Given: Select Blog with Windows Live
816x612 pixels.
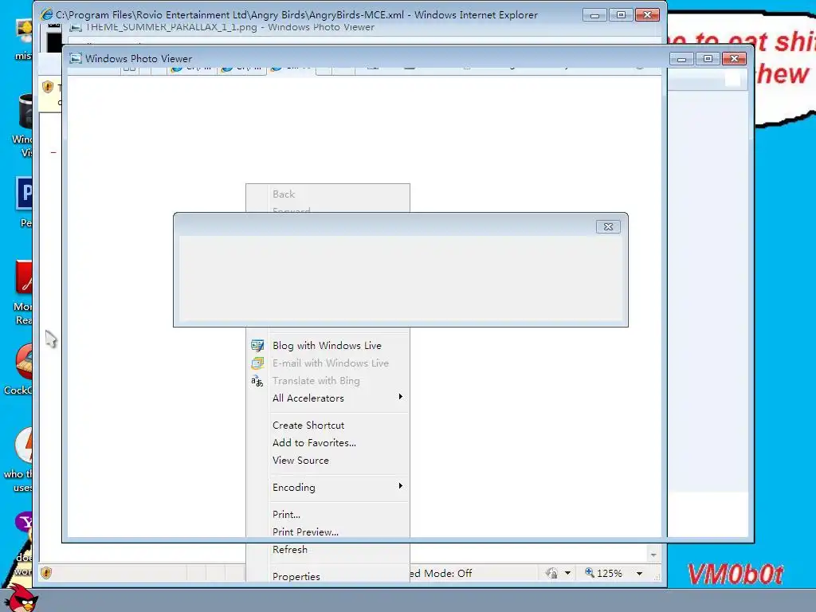Looking at the screenshot, I should [327, 346].
